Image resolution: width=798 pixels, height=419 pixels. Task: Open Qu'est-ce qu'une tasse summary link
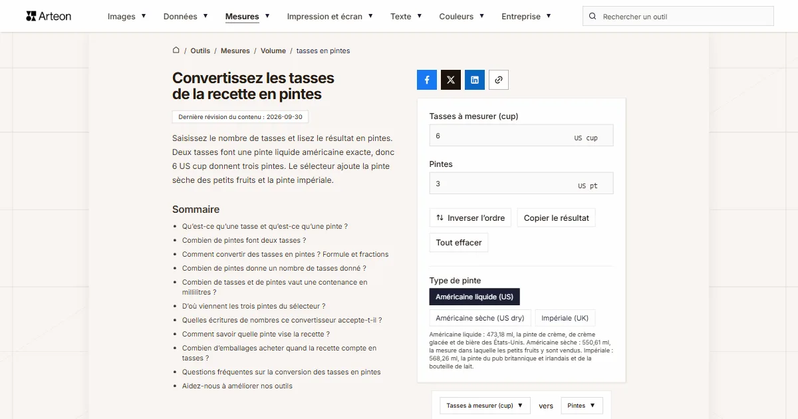(x=265, y=226)
